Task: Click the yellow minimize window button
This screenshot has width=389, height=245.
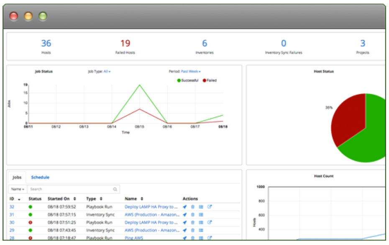Action: (x=28, y=16)
